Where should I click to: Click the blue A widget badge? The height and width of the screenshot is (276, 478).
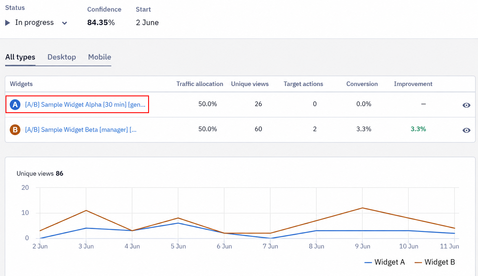[x=15, y=104]
